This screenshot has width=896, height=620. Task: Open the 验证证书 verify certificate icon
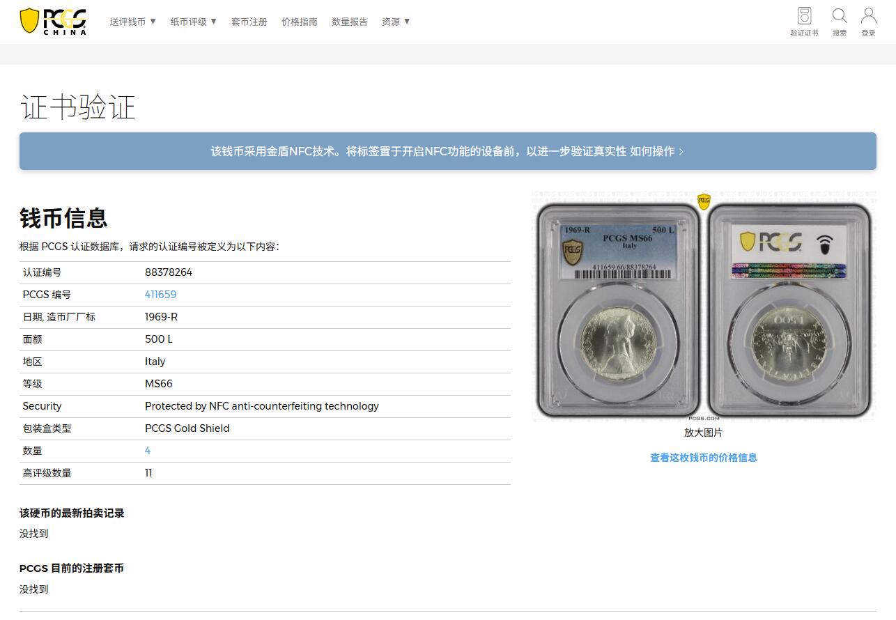pos(804,22)
